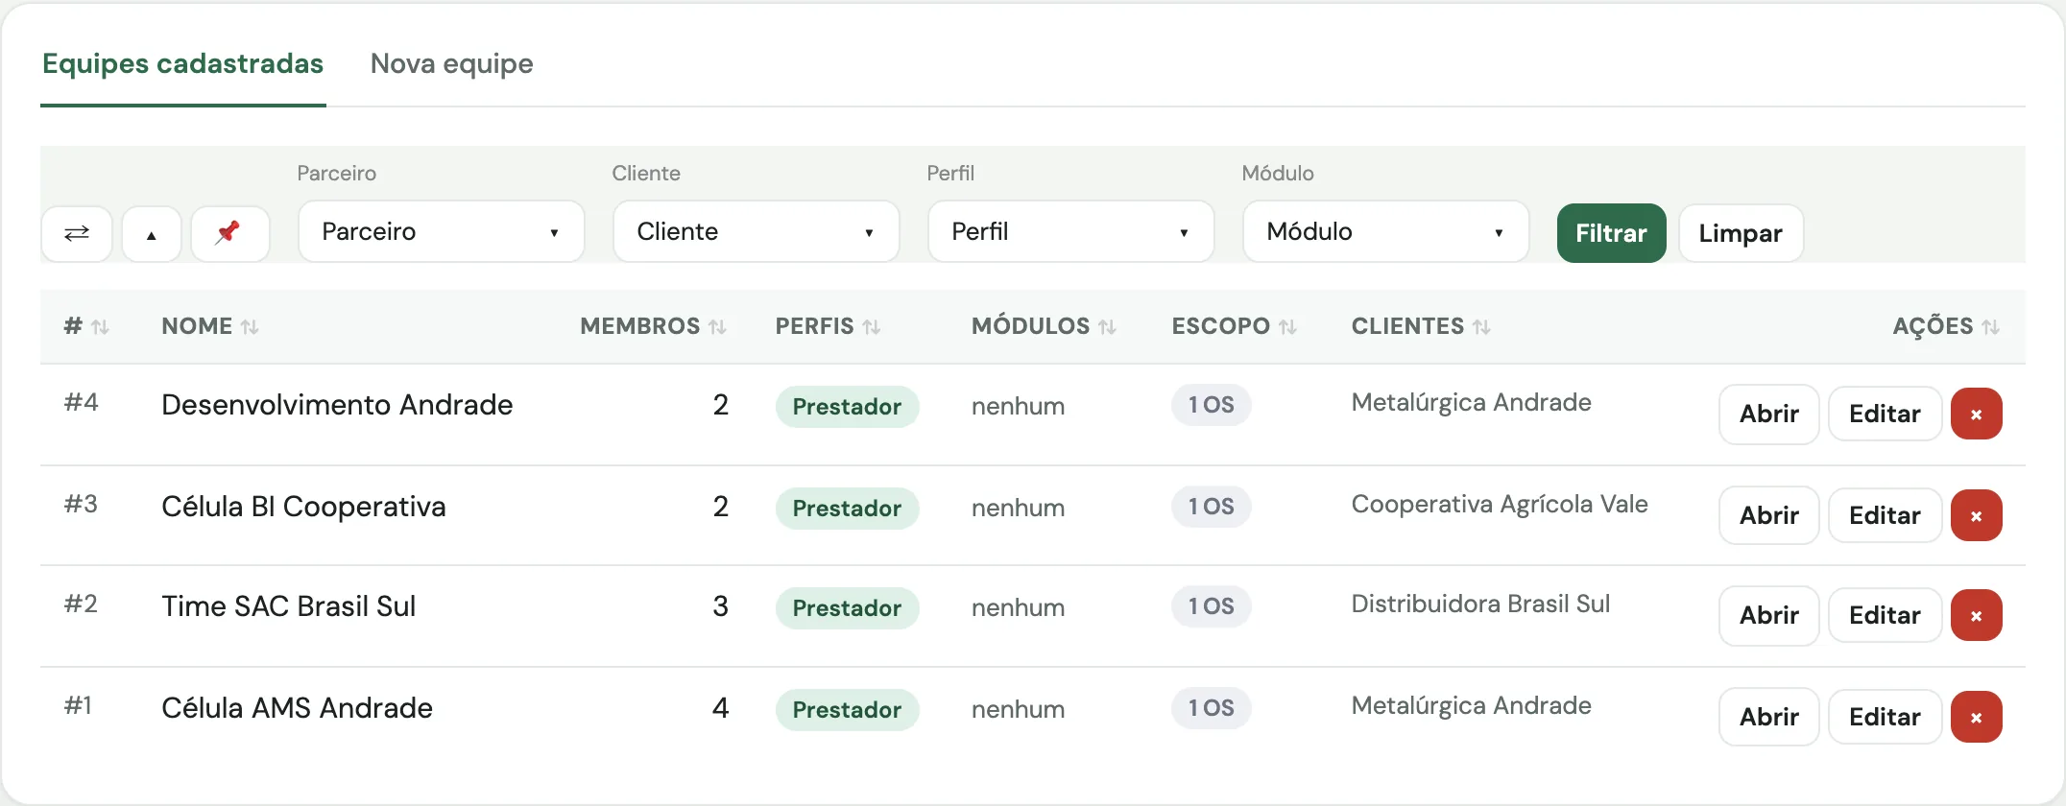Edit team Desenvolvimento Andrade

click(x=1886, y=415)
